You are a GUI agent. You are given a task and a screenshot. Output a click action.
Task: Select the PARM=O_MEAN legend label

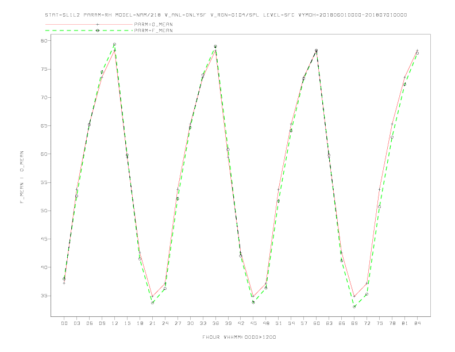[153, 24]
